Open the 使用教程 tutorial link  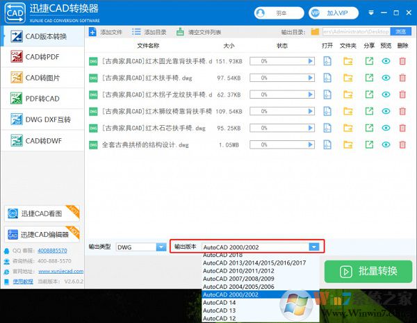click(23, 281)
